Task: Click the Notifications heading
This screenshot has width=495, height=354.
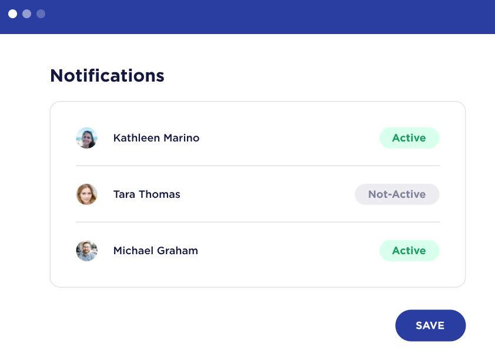Action: click(107, 76)
